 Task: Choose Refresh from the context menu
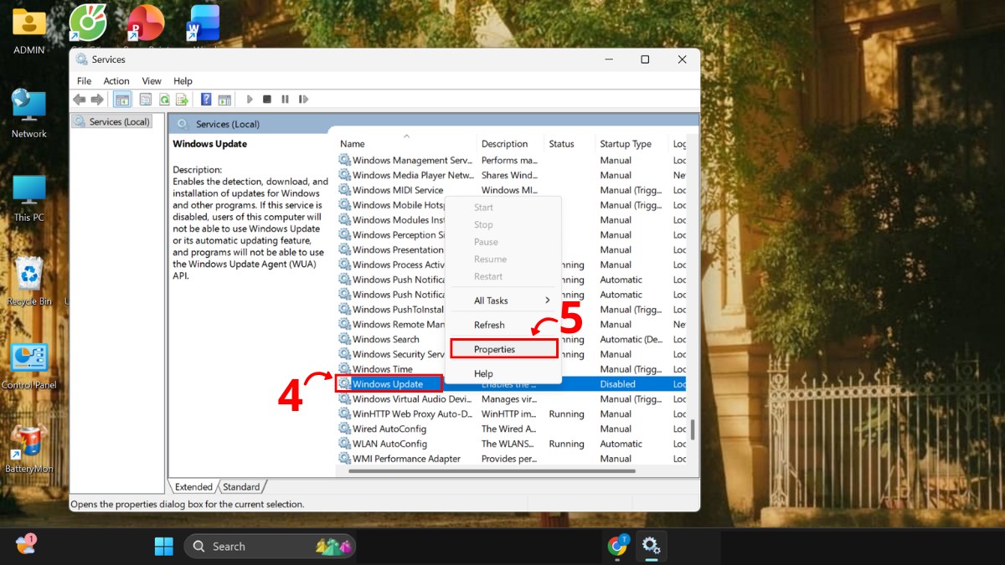pyautogui.click(x=489, y=325)
